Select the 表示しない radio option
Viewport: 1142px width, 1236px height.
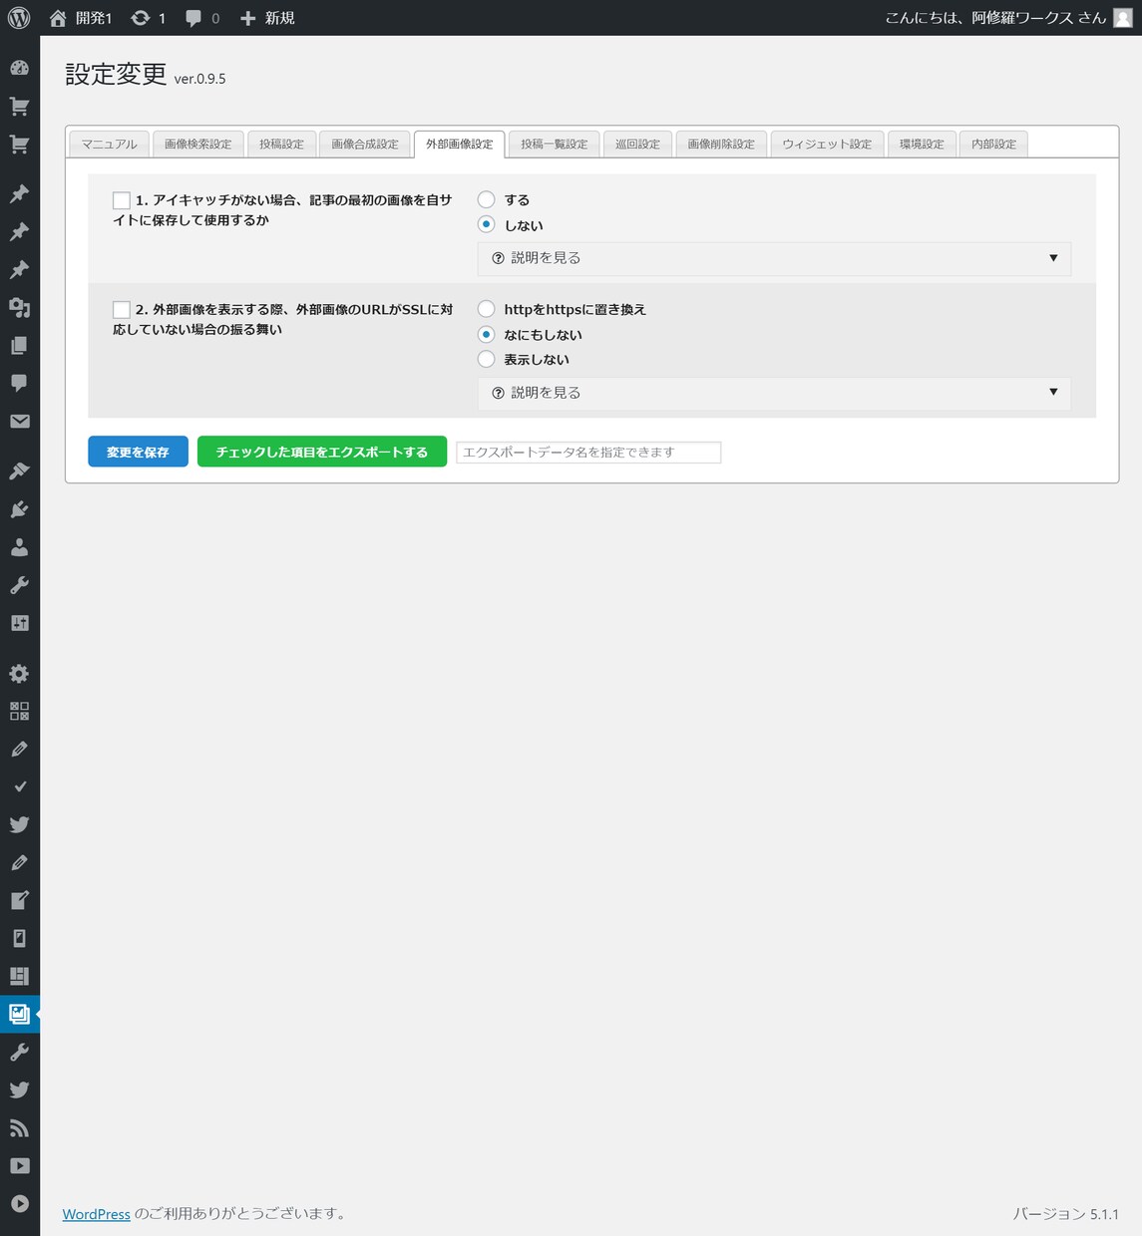486,359
